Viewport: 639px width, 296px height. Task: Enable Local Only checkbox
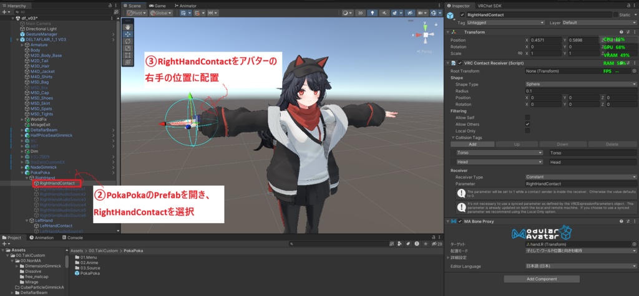tap(528, 131)
